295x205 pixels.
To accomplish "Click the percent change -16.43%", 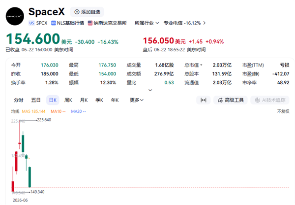I will point(108,42).
